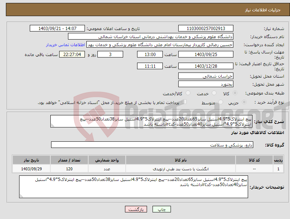This screenshot has width=290, height=219.
Task: Click price validity date 1403/12/28
Action: tap(206, 66)
